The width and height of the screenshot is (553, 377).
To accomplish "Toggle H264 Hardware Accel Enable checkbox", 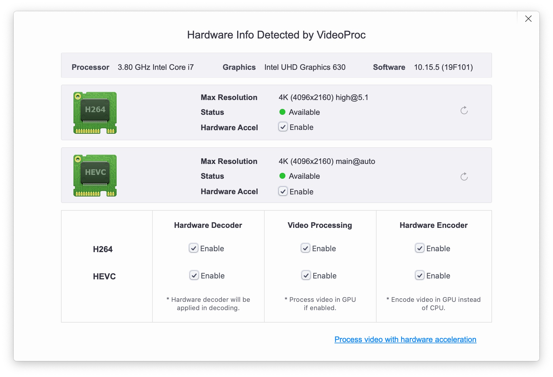I will (283, 127).
